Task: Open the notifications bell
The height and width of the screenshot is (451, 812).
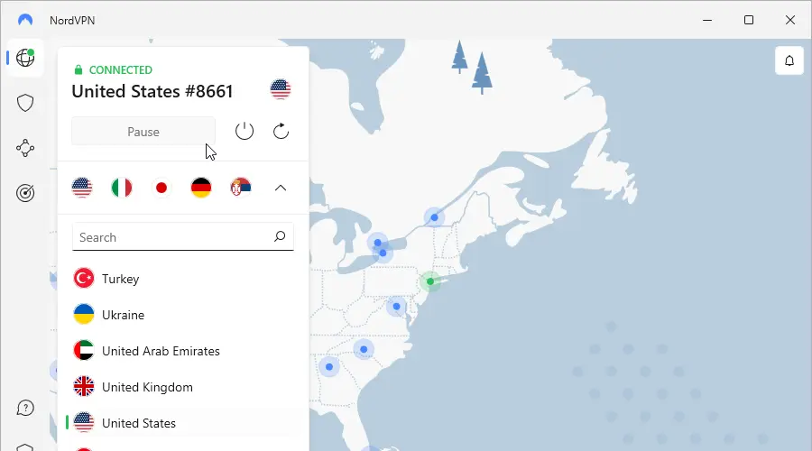Action: 789,60
